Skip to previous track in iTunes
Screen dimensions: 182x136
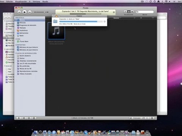[19, 12]
